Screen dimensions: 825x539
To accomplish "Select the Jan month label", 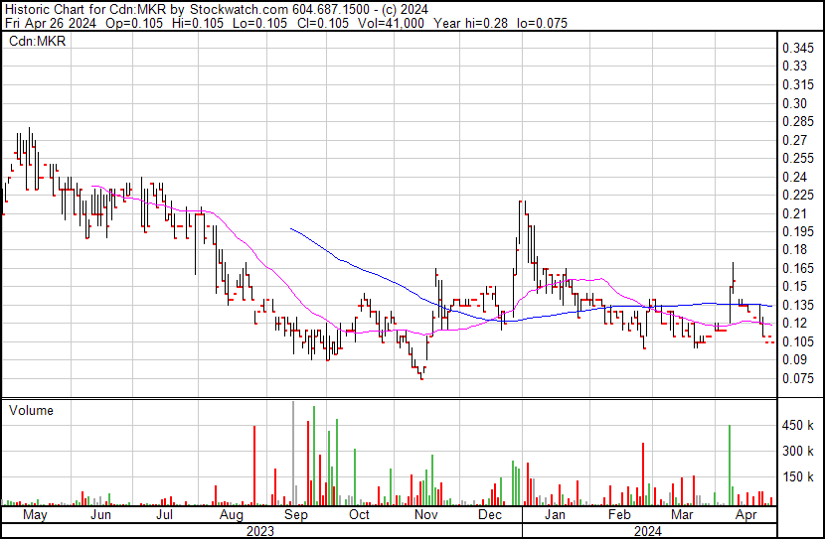I will pos(555,514).
